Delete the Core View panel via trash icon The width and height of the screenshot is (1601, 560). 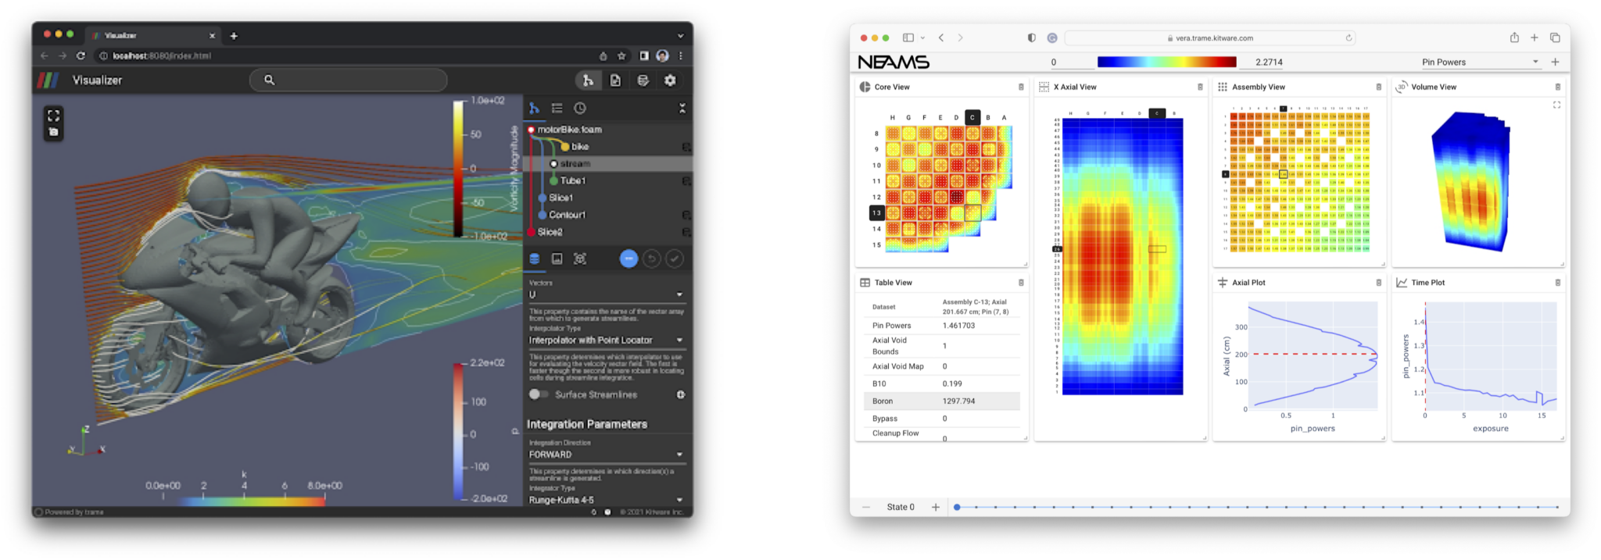coord(1021,87)
